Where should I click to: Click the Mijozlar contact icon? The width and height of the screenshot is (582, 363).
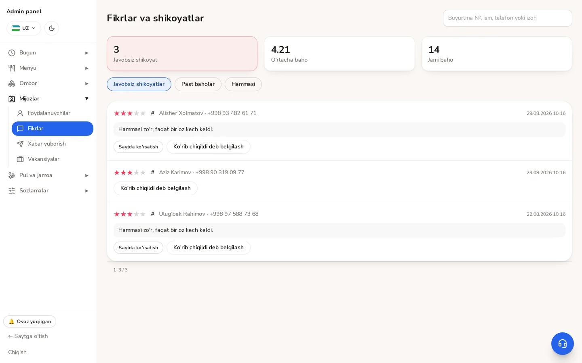point(12,99)
